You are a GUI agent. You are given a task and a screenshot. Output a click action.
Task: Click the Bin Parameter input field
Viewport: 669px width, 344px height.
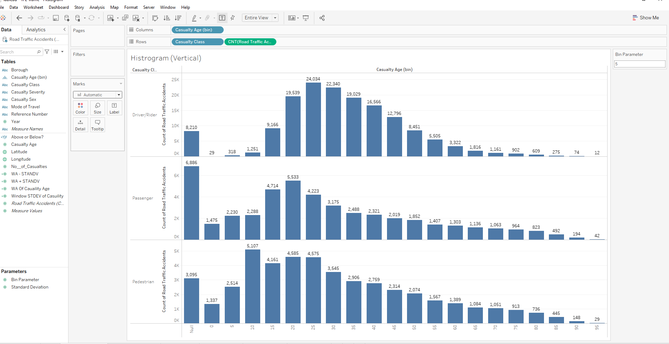coord(640,64)
